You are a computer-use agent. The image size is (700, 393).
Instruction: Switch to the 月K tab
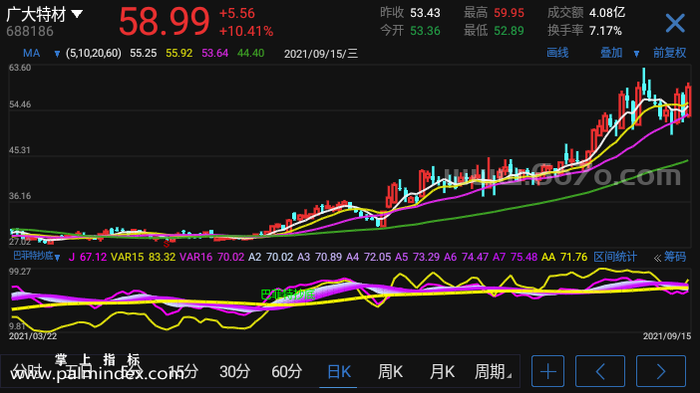(442, 371)
